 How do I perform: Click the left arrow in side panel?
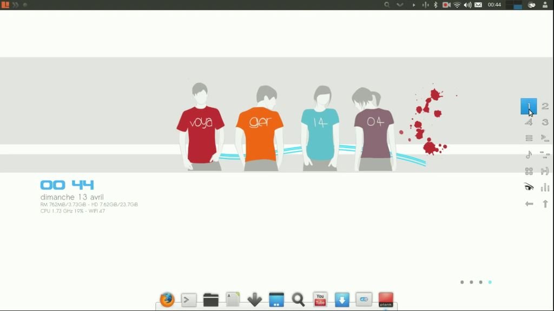coord(529,204)
